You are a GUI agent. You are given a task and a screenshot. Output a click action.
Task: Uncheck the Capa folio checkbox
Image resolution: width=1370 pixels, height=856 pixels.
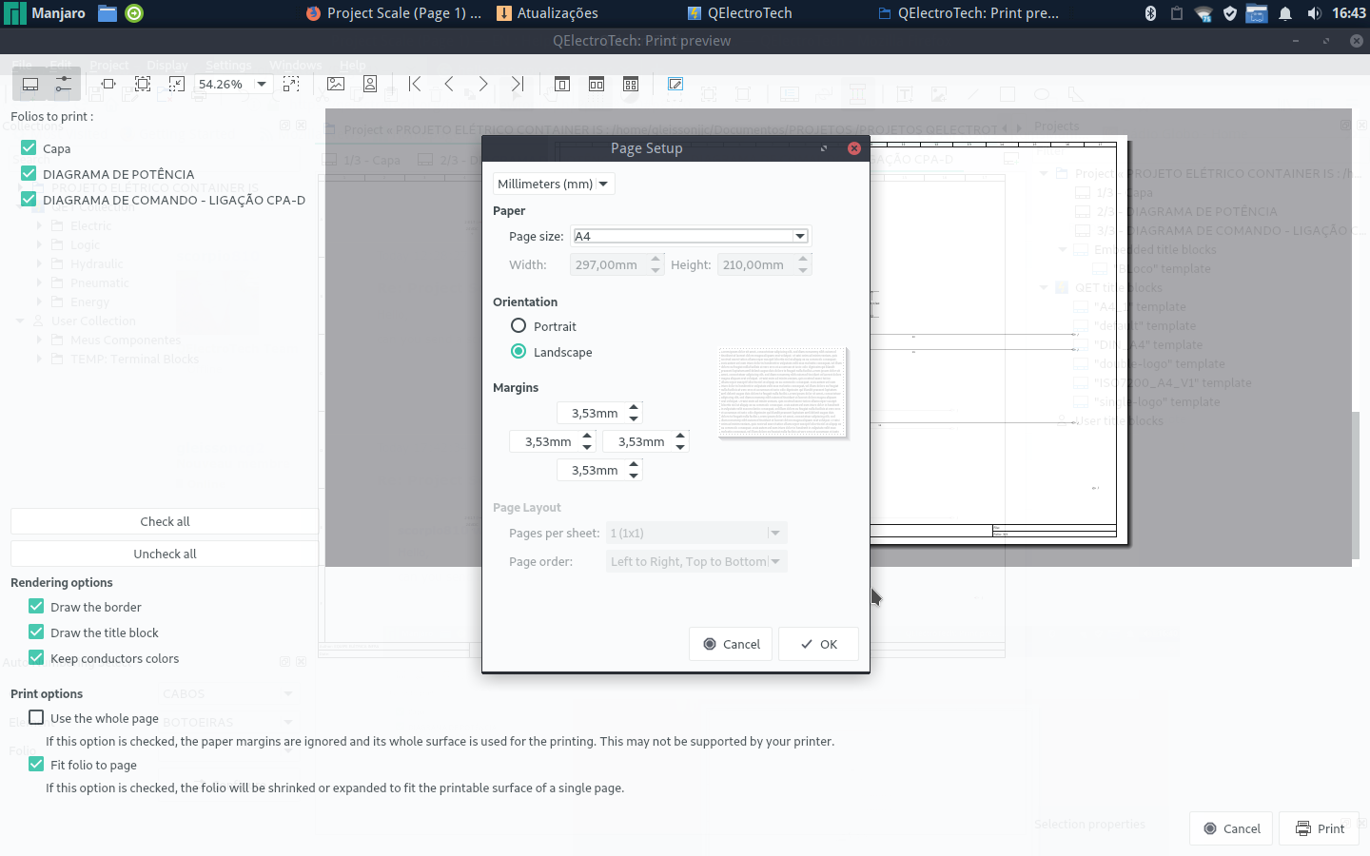(x=29, y=148)
